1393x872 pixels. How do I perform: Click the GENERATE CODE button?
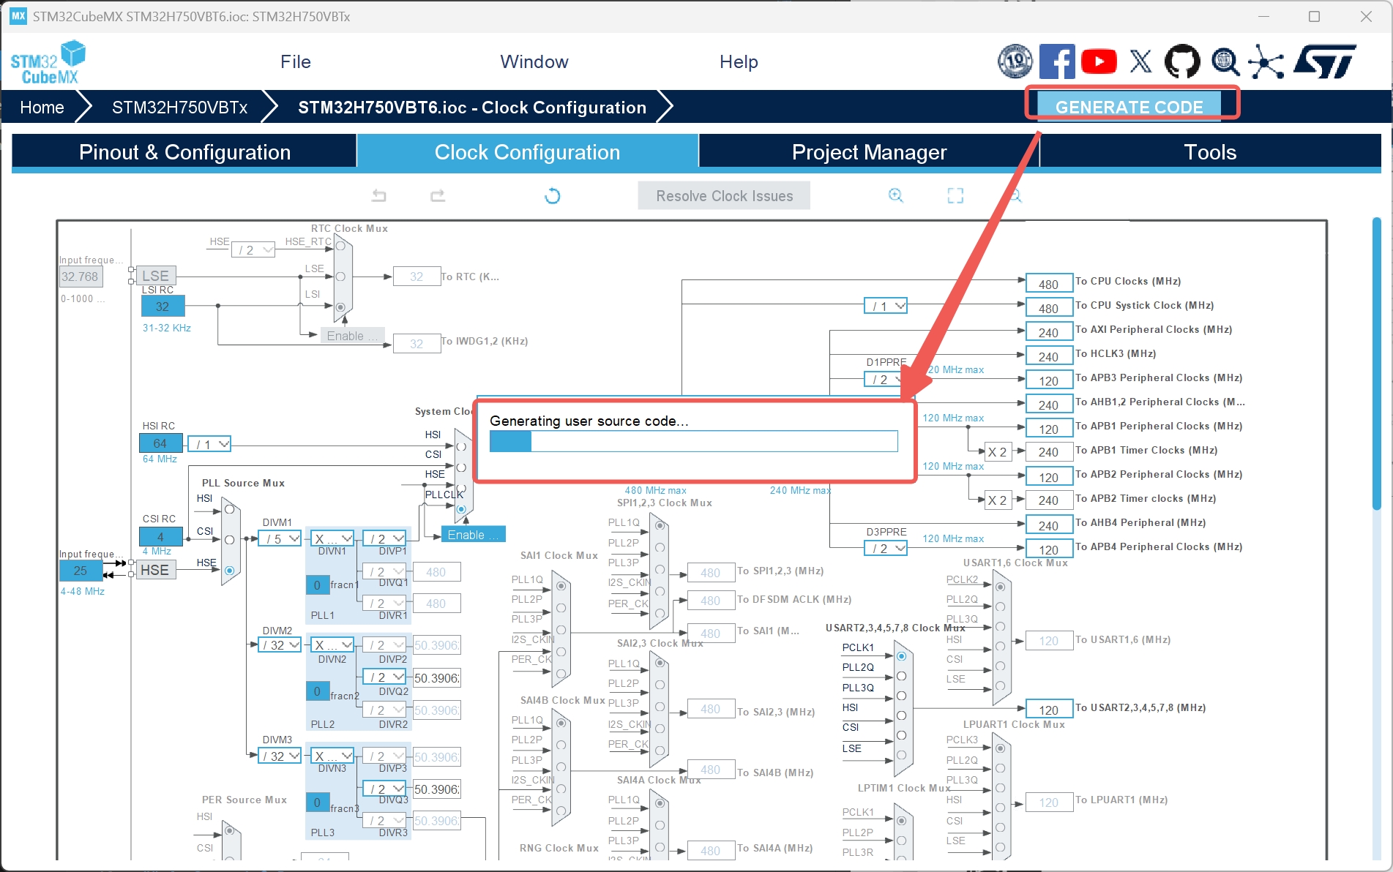[x=1129, y=106]
